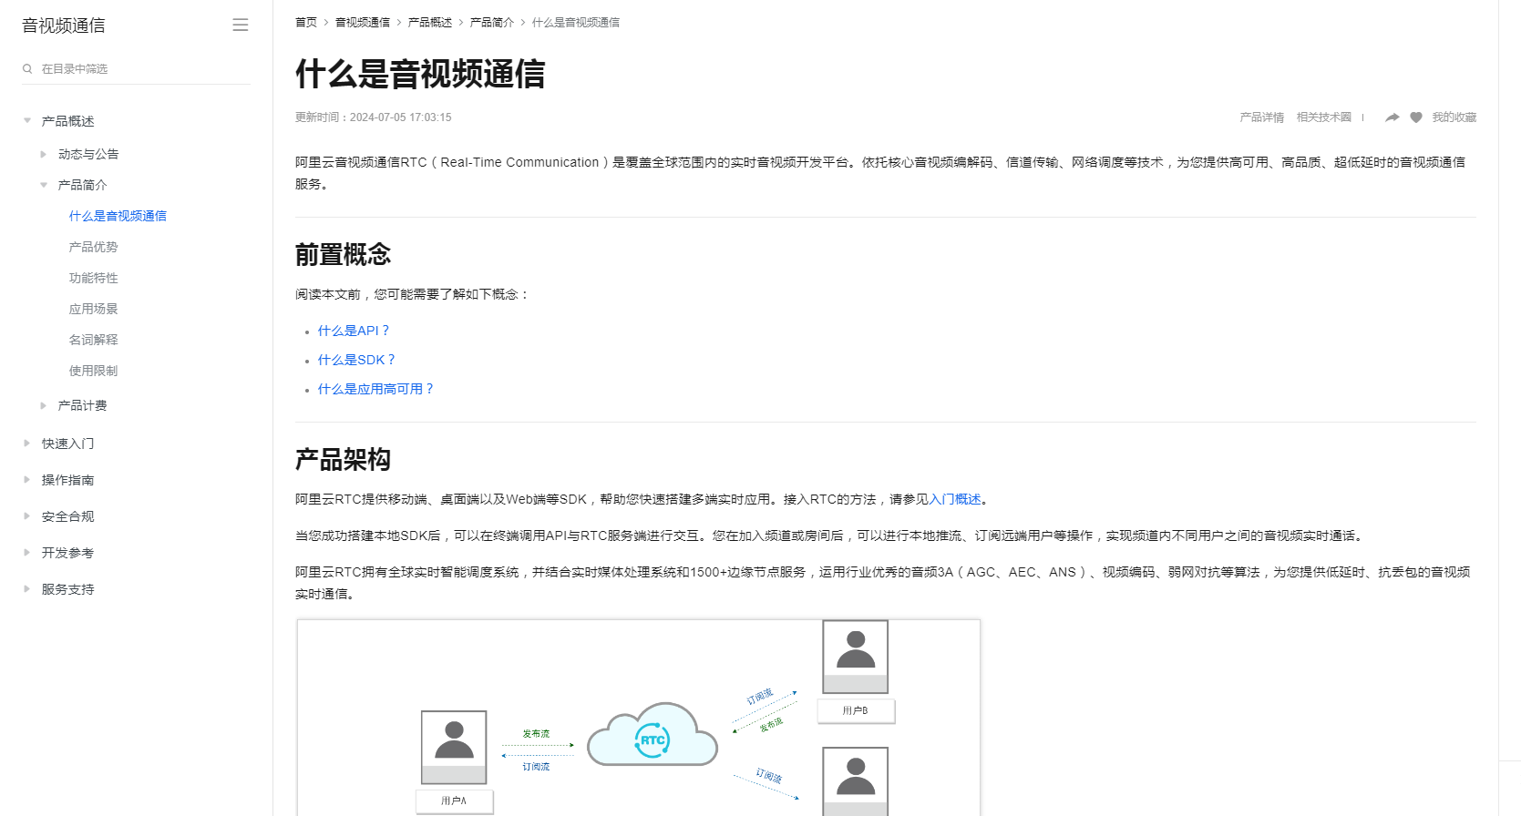Click the 用户A avatar in diagram
This screenshot has width=1521, height=816.
pos(454,748)
